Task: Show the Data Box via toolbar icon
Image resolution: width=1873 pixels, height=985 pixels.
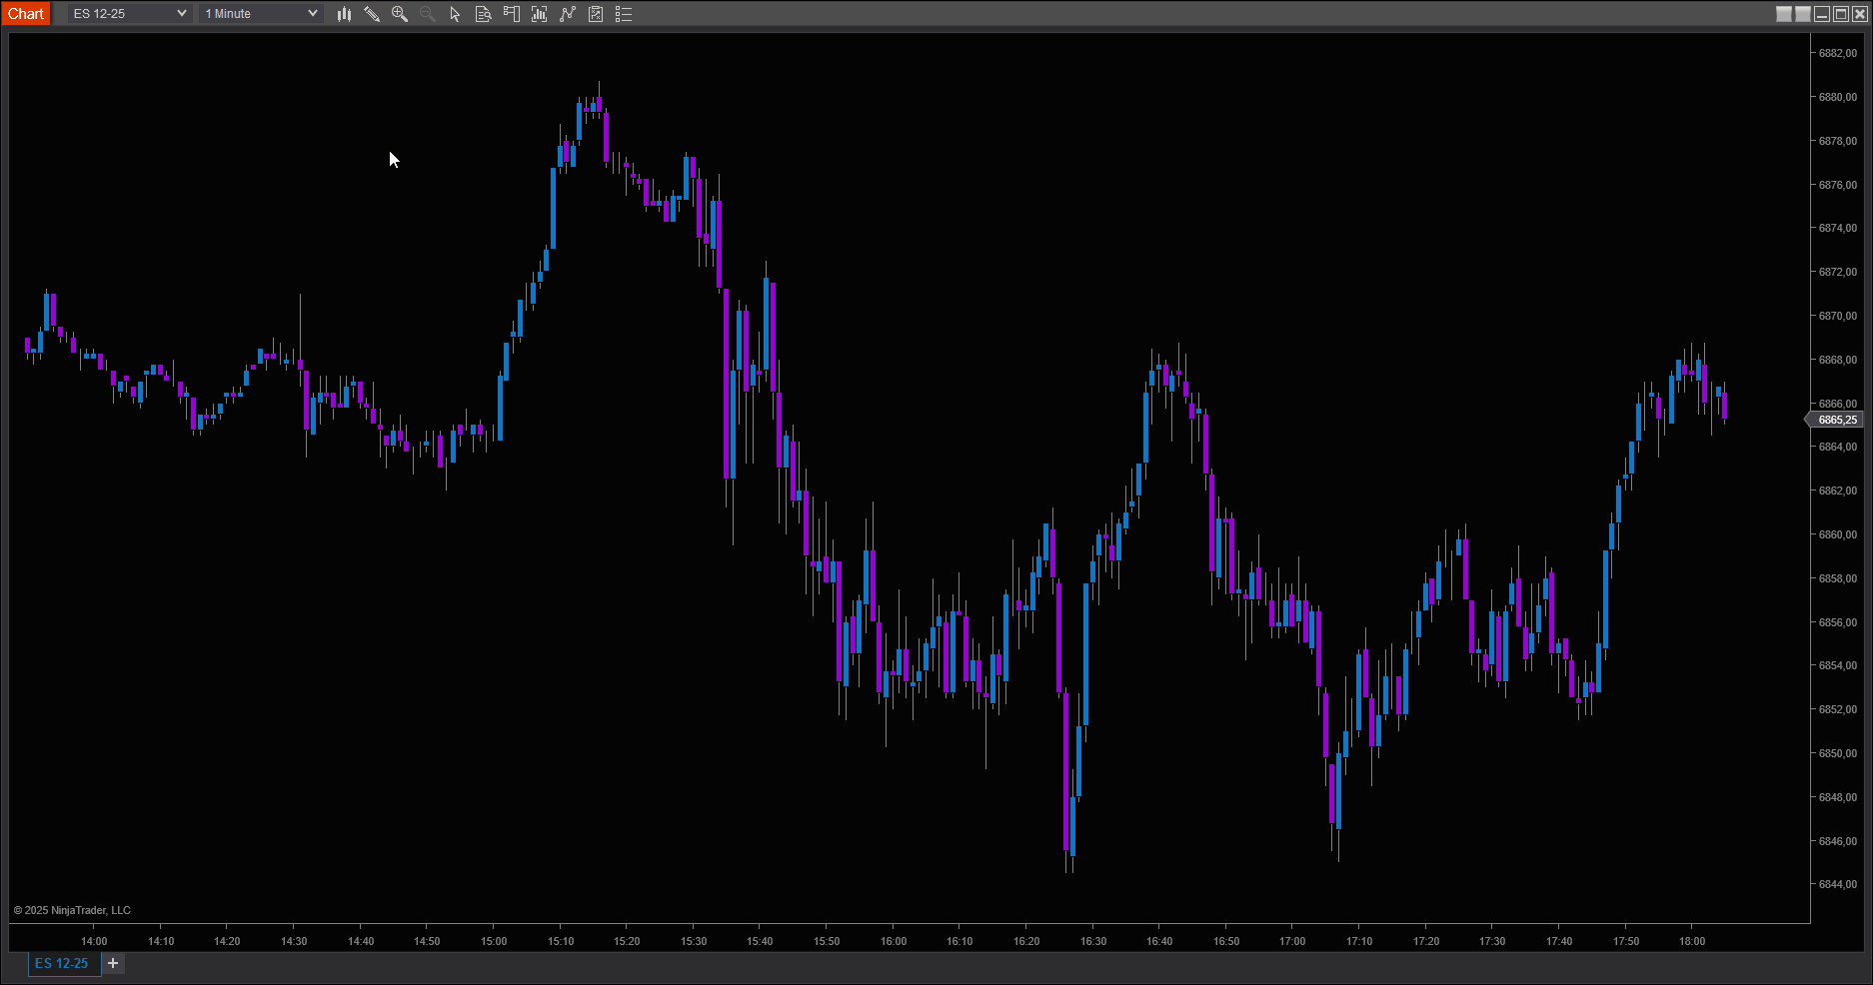Action: click(483, 14)
